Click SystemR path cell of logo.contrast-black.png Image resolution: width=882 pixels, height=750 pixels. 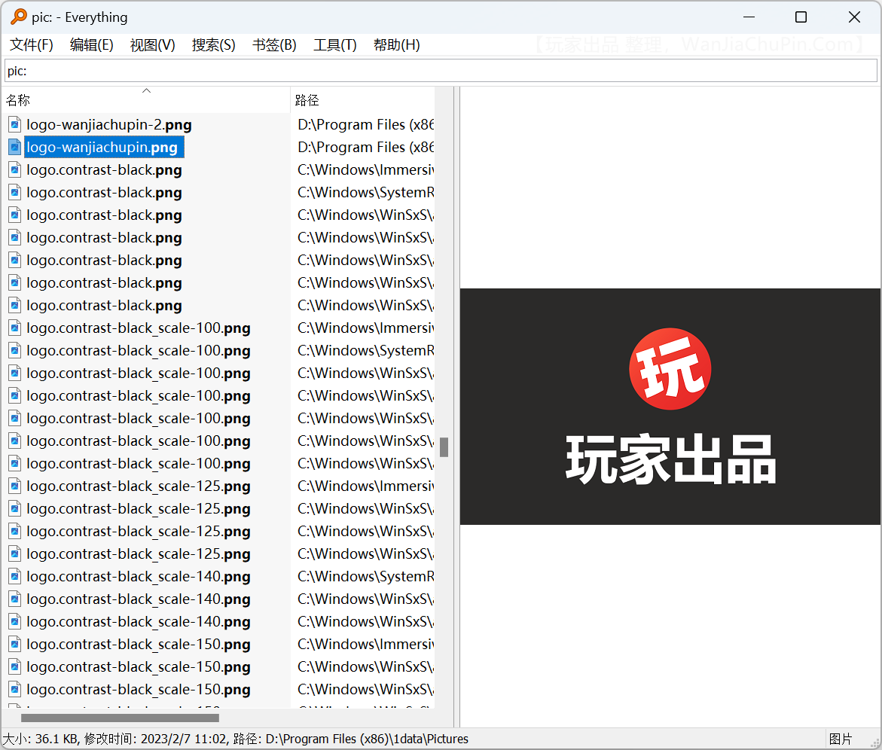point(365,192)
